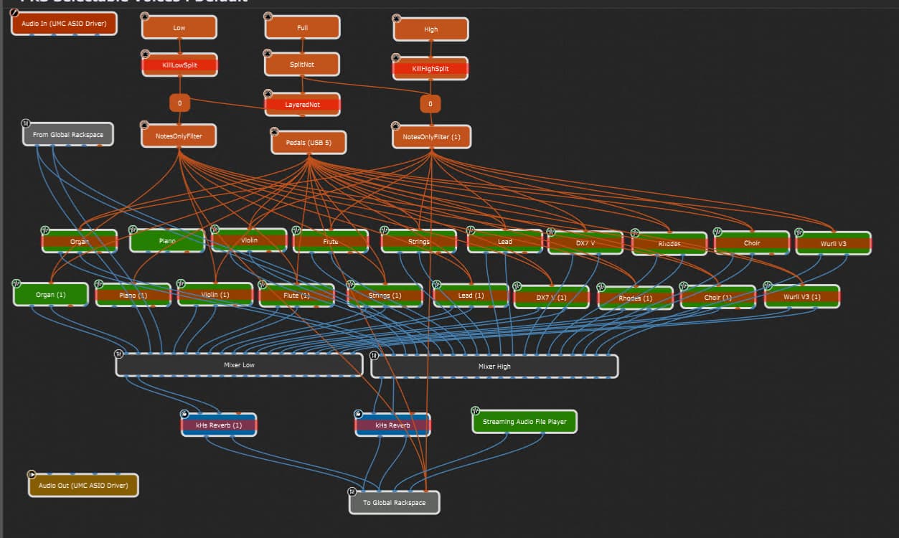
Task: Select the Low MIDI input block
Action: (x=179, y=27)
